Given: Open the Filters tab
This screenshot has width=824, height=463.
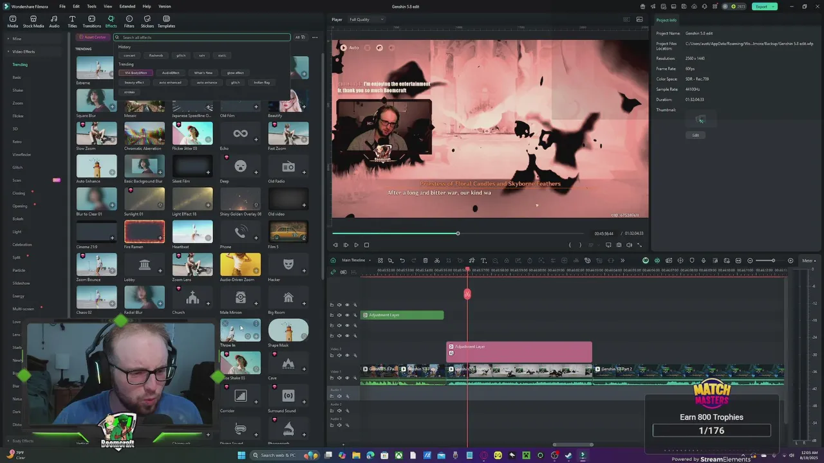Looking at the screenshot, I should coord(129,22).
